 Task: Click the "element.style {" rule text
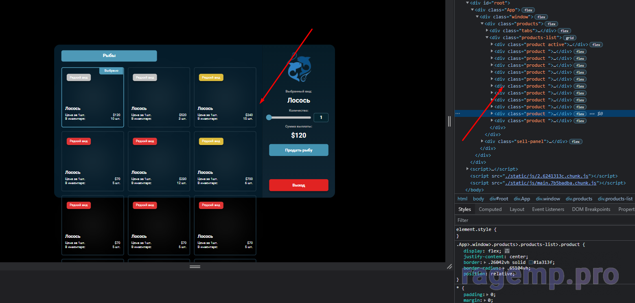point(476,229)
